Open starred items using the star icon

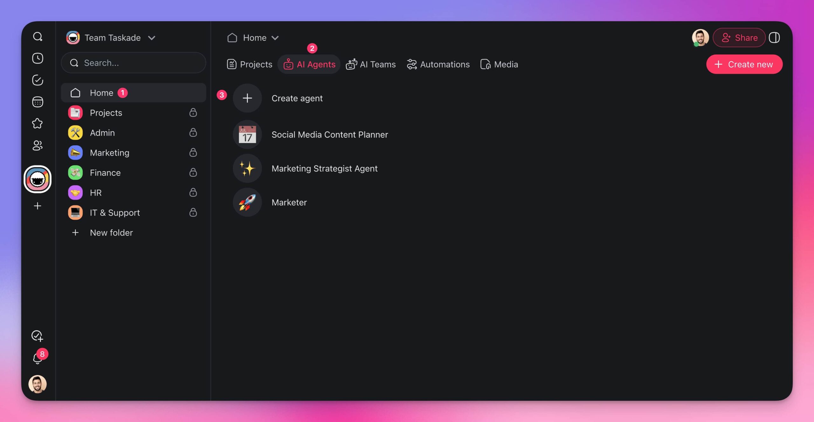click(38, 124)
